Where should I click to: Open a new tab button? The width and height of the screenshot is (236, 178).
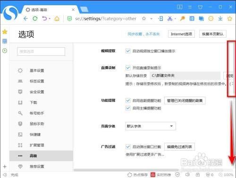84,9
